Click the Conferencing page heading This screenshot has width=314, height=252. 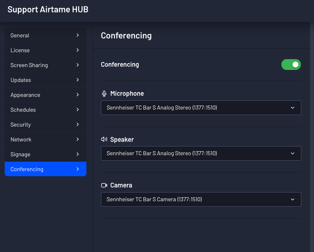click(x=126, y=36)
